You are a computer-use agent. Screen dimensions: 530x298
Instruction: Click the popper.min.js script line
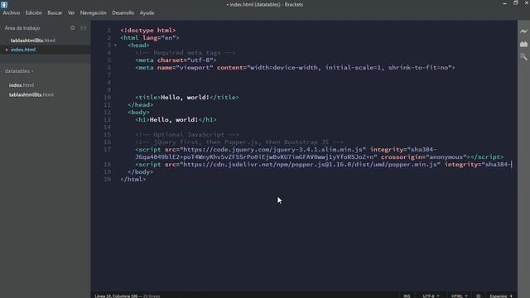(x=324, y=165)
